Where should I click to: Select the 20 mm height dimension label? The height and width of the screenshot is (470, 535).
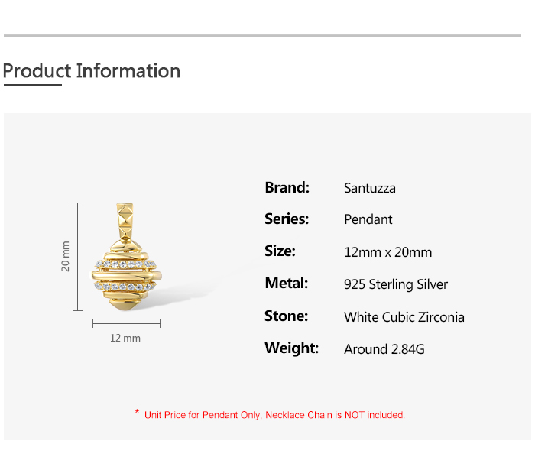tap(66, 256)
